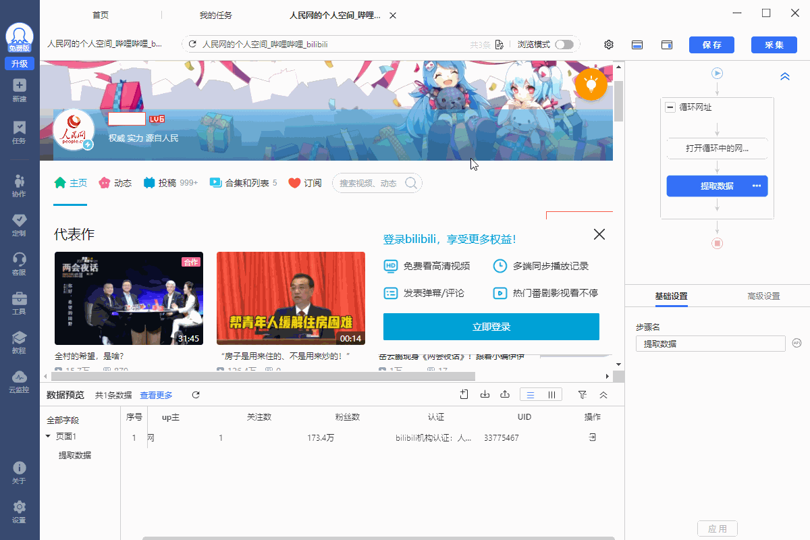
Task: Click the reload icon in address bar
Action: (x=192, y=45)
